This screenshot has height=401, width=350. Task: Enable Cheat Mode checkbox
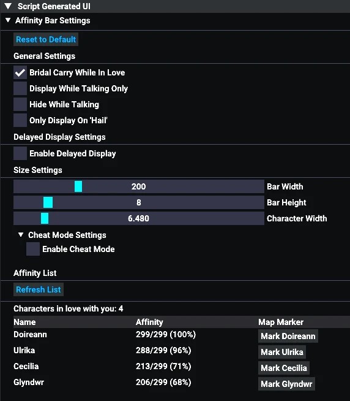coord(33,249)
